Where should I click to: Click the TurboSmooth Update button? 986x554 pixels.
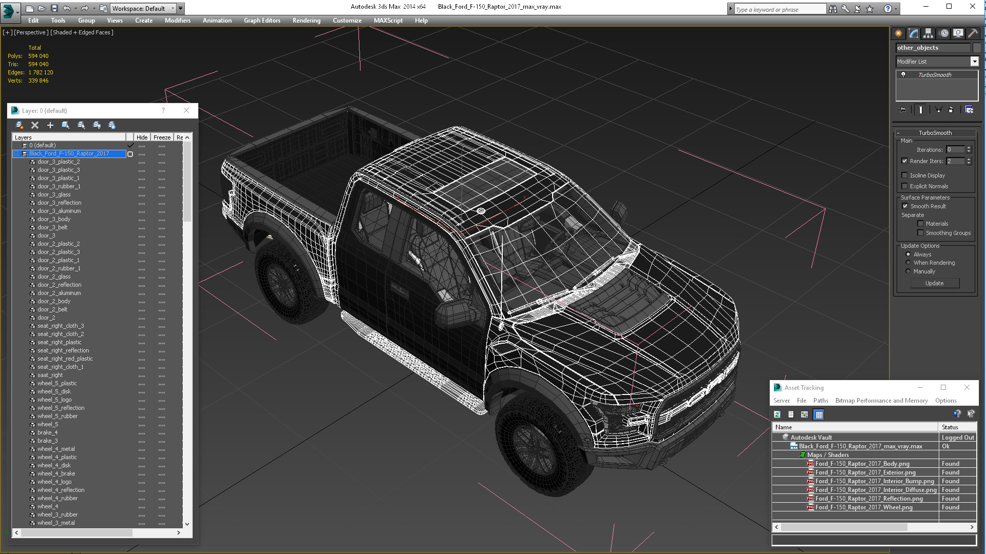pyautogui.click(x=935, y=283)
